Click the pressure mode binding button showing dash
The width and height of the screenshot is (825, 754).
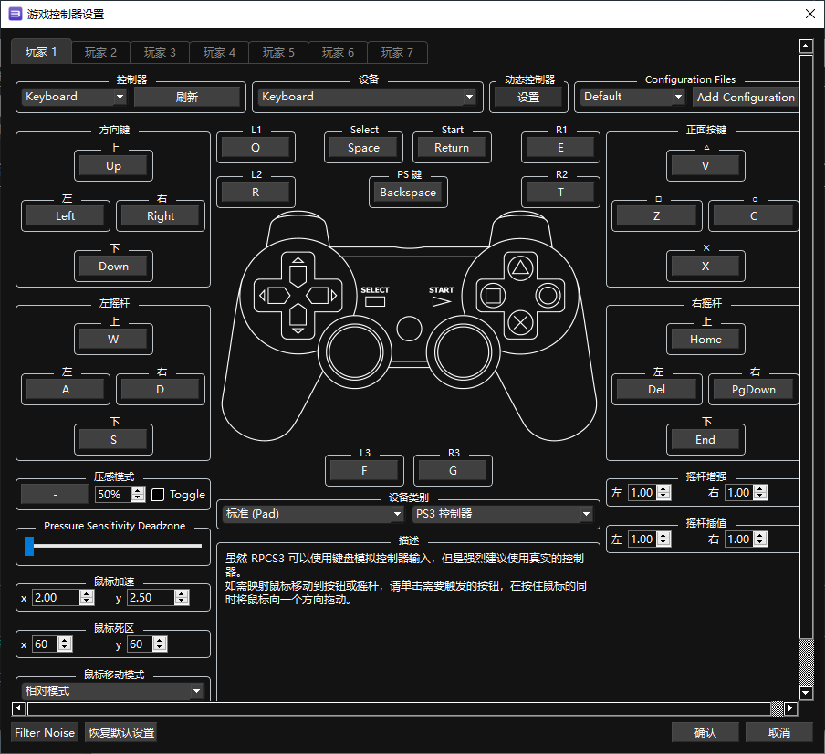pos(55,494)
